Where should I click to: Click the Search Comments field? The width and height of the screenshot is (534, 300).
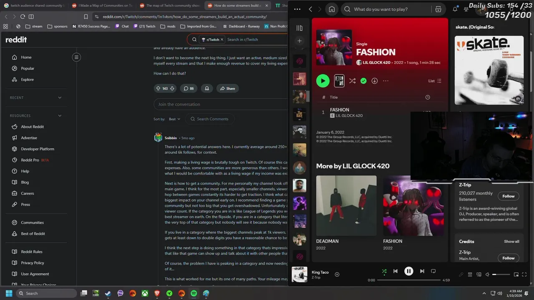pyautogui.click(x=210, y=119)
